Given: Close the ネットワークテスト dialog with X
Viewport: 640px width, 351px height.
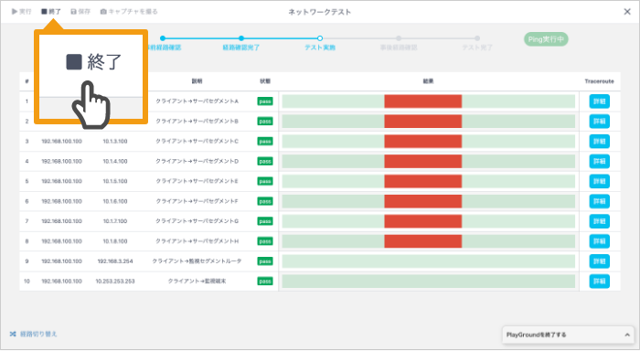Looking at the screenshot, I should coord(627,12).
